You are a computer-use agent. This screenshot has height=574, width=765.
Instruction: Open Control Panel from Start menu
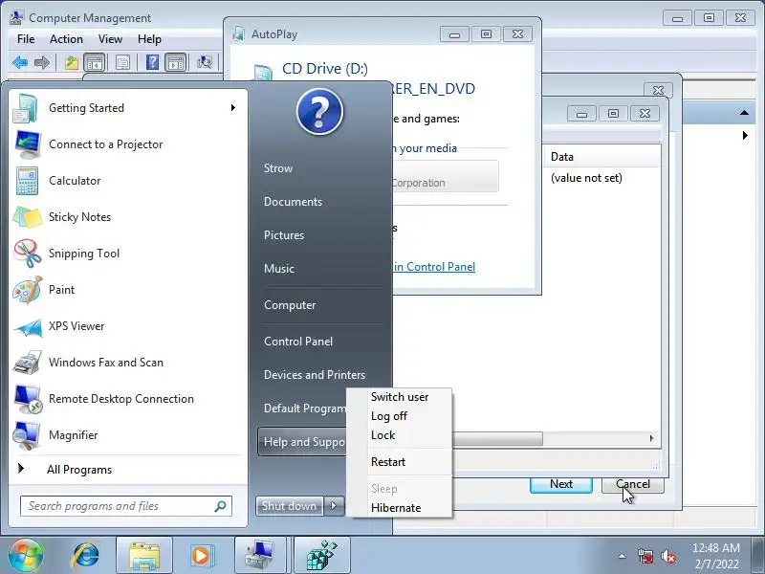coord(298,342)
